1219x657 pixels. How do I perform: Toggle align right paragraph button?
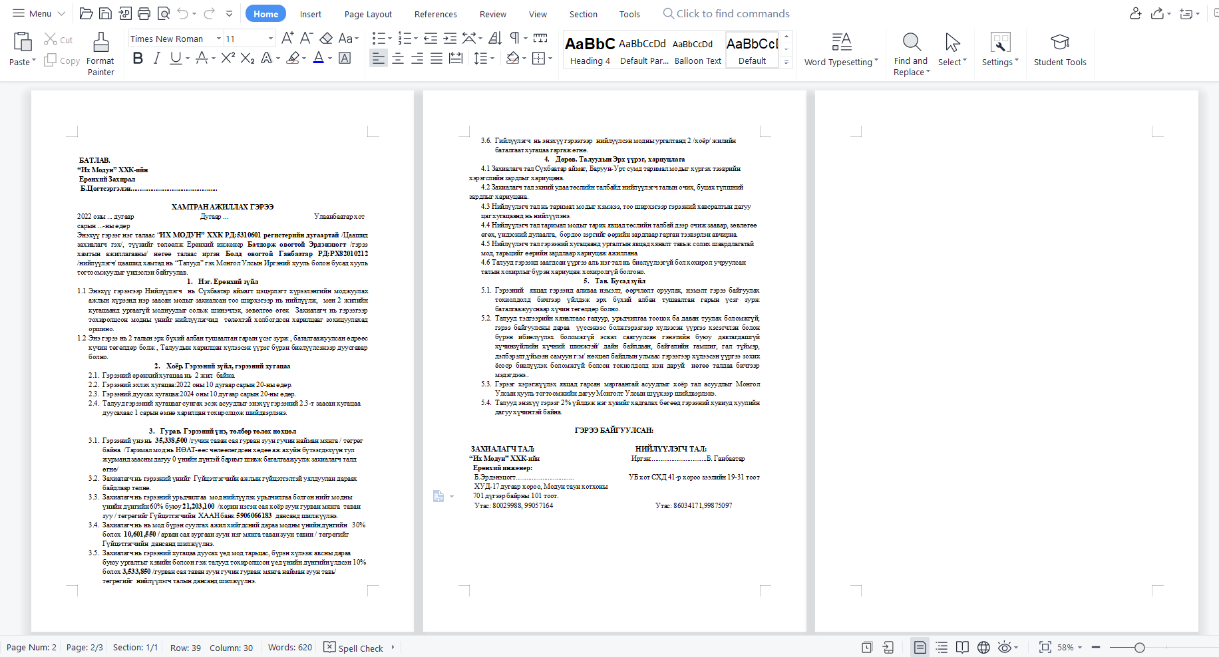(417, 59)
